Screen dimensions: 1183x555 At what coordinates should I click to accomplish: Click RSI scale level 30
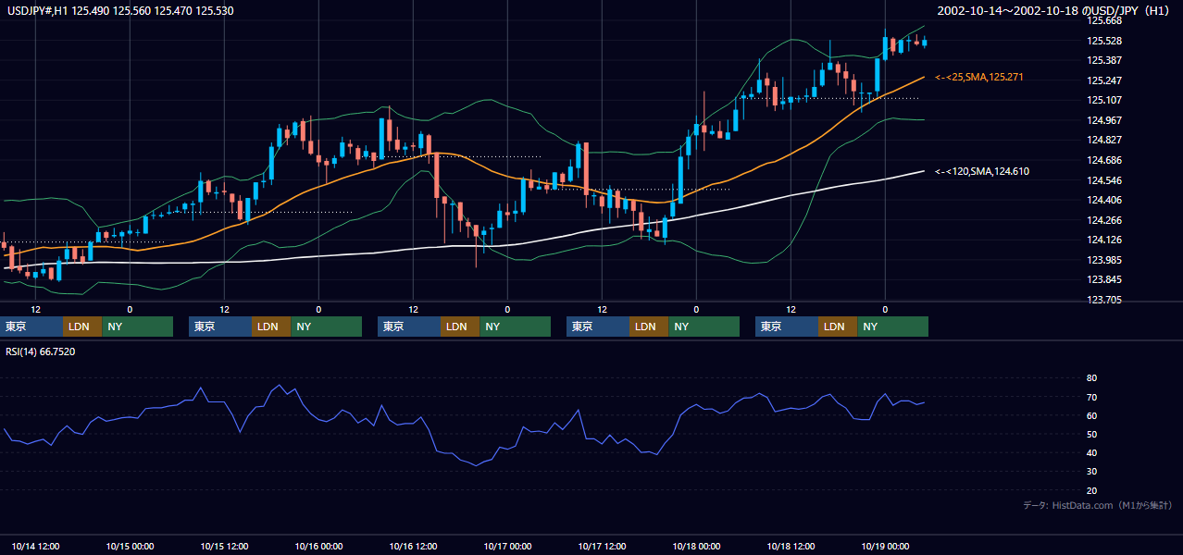[1091, 471]
